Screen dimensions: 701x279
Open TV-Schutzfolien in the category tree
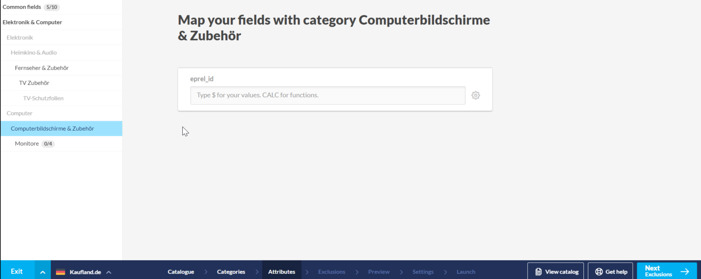coord(43,98)
